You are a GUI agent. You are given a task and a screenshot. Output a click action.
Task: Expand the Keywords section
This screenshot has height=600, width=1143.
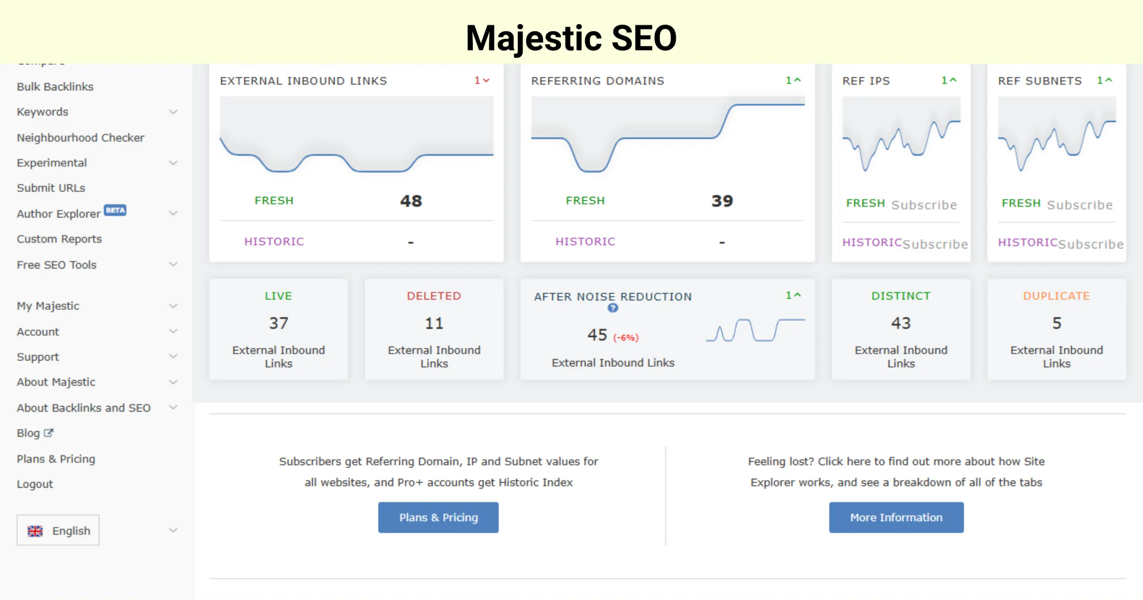[x=173, y=112]
